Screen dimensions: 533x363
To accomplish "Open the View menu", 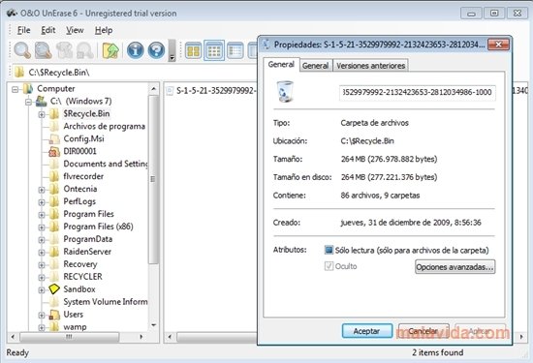I will [x=75, y=30].
